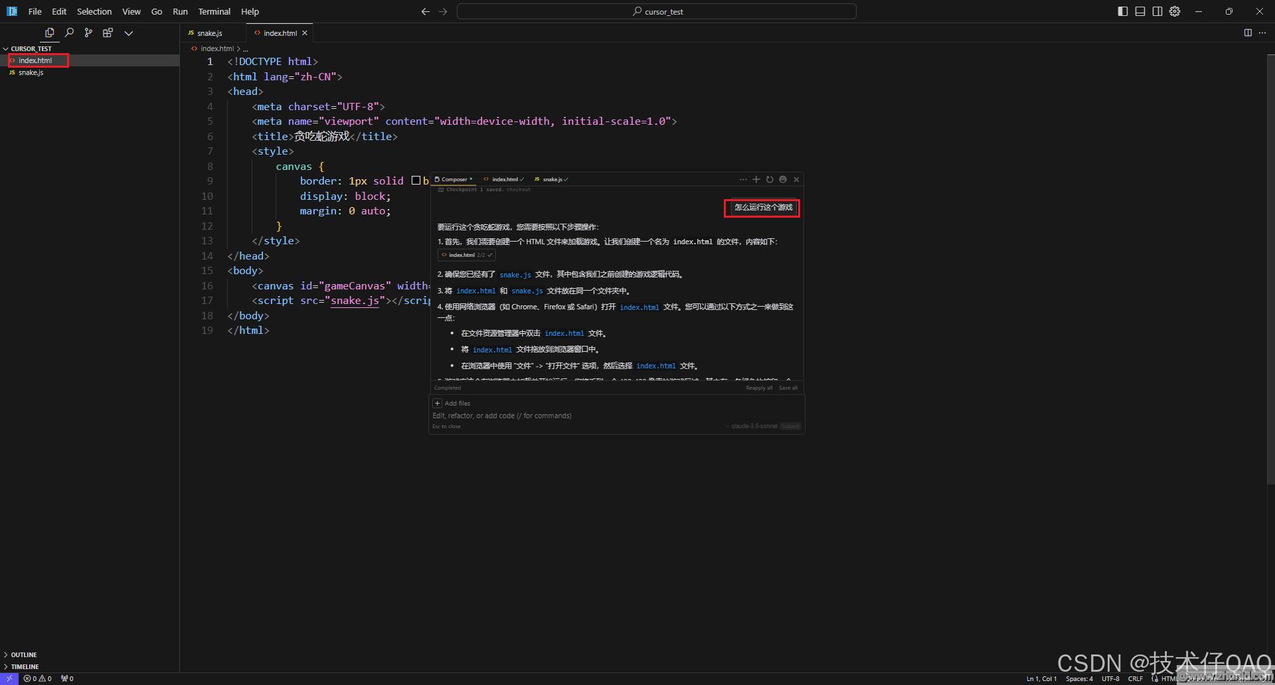Open the Extensions view icon
This screenshot has height=685, width=1275.
click(x=108, y=33)
